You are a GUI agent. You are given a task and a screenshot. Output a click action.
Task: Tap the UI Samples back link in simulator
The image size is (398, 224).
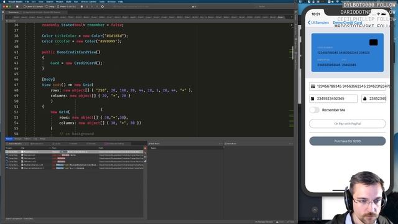tap(318, 22)
